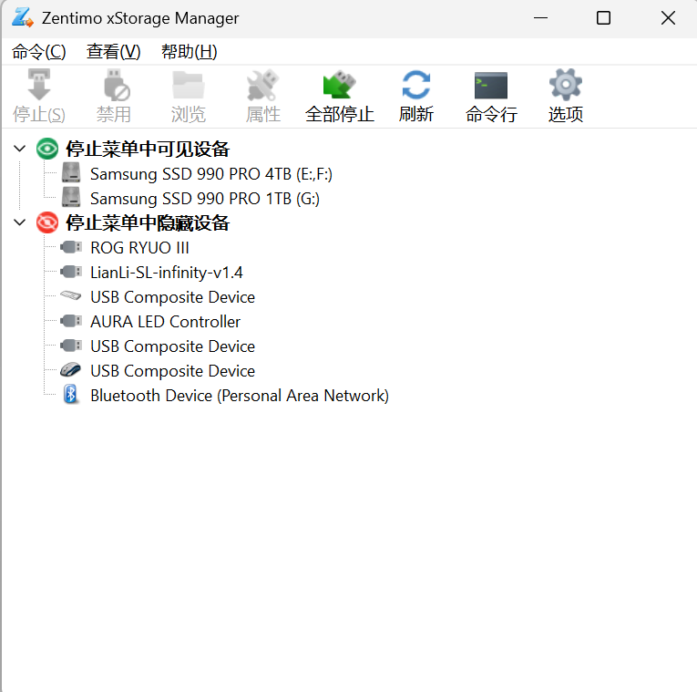Image resolution: width=697 pixels, height=692 pixels.
Task: Close the Zentimo xStorage Manager window
Action: [668, 18]
